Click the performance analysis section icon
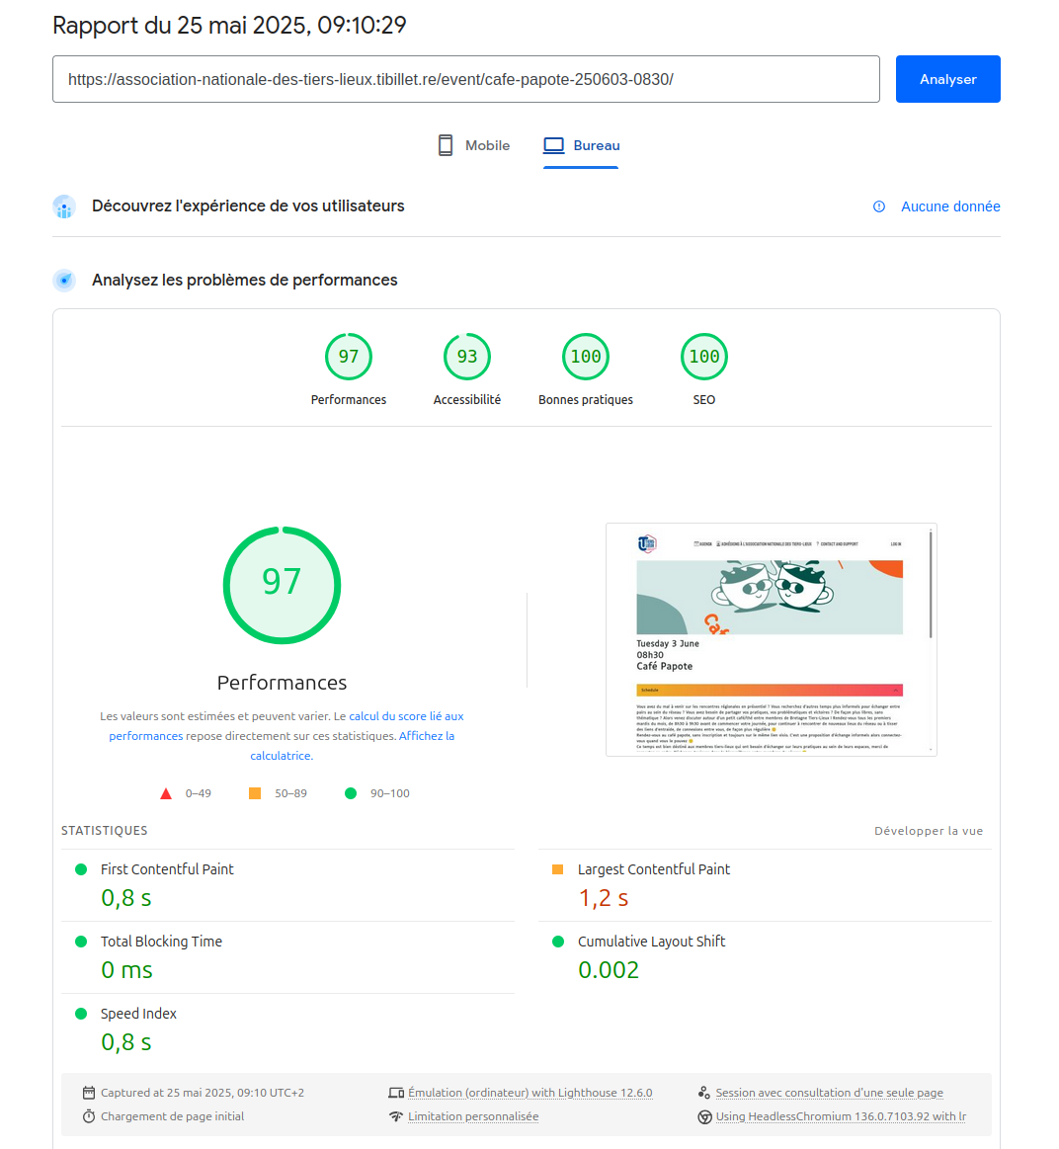This screenshot has height=1149, width=1059. point(64,281)
